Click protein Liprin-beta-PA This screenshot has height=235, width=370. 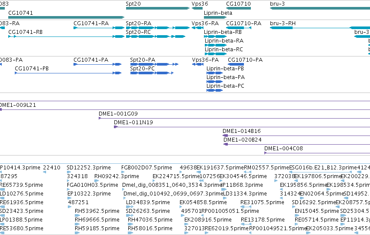pyautogui.click(x=215, y=82)
